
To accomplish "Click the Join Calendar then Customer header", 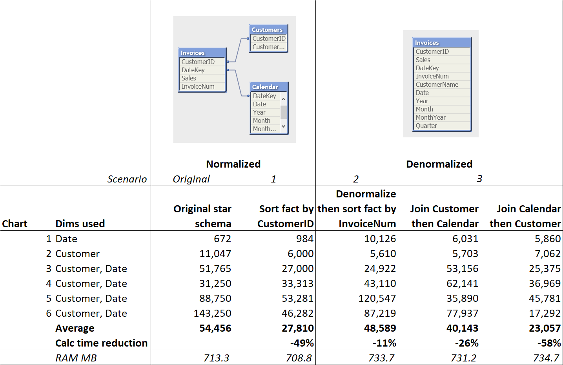I will click(x=525, y=216).
